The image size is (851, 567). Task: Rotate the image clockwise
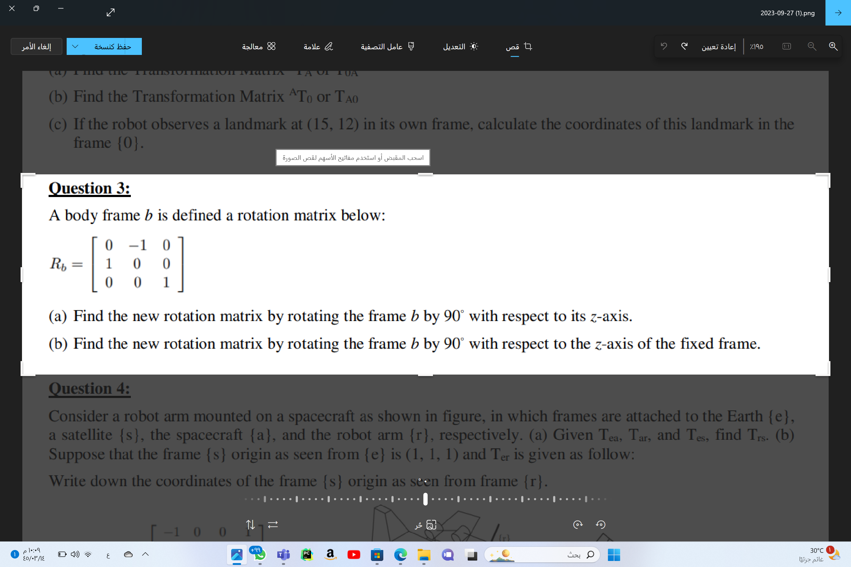(577, 524)
